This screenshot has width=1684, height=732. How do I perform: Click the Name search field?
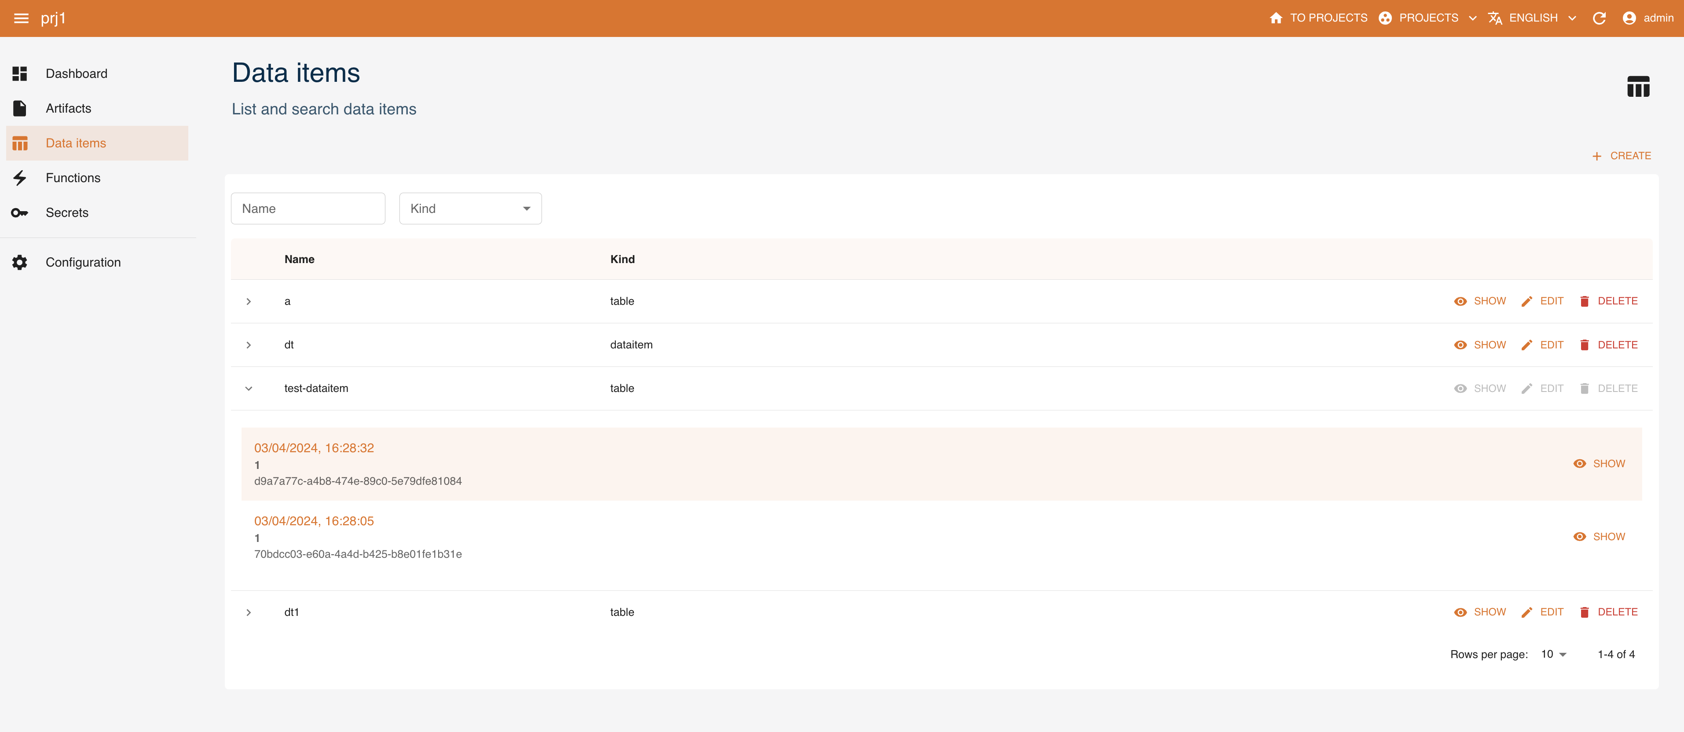[x=308, y=209]
